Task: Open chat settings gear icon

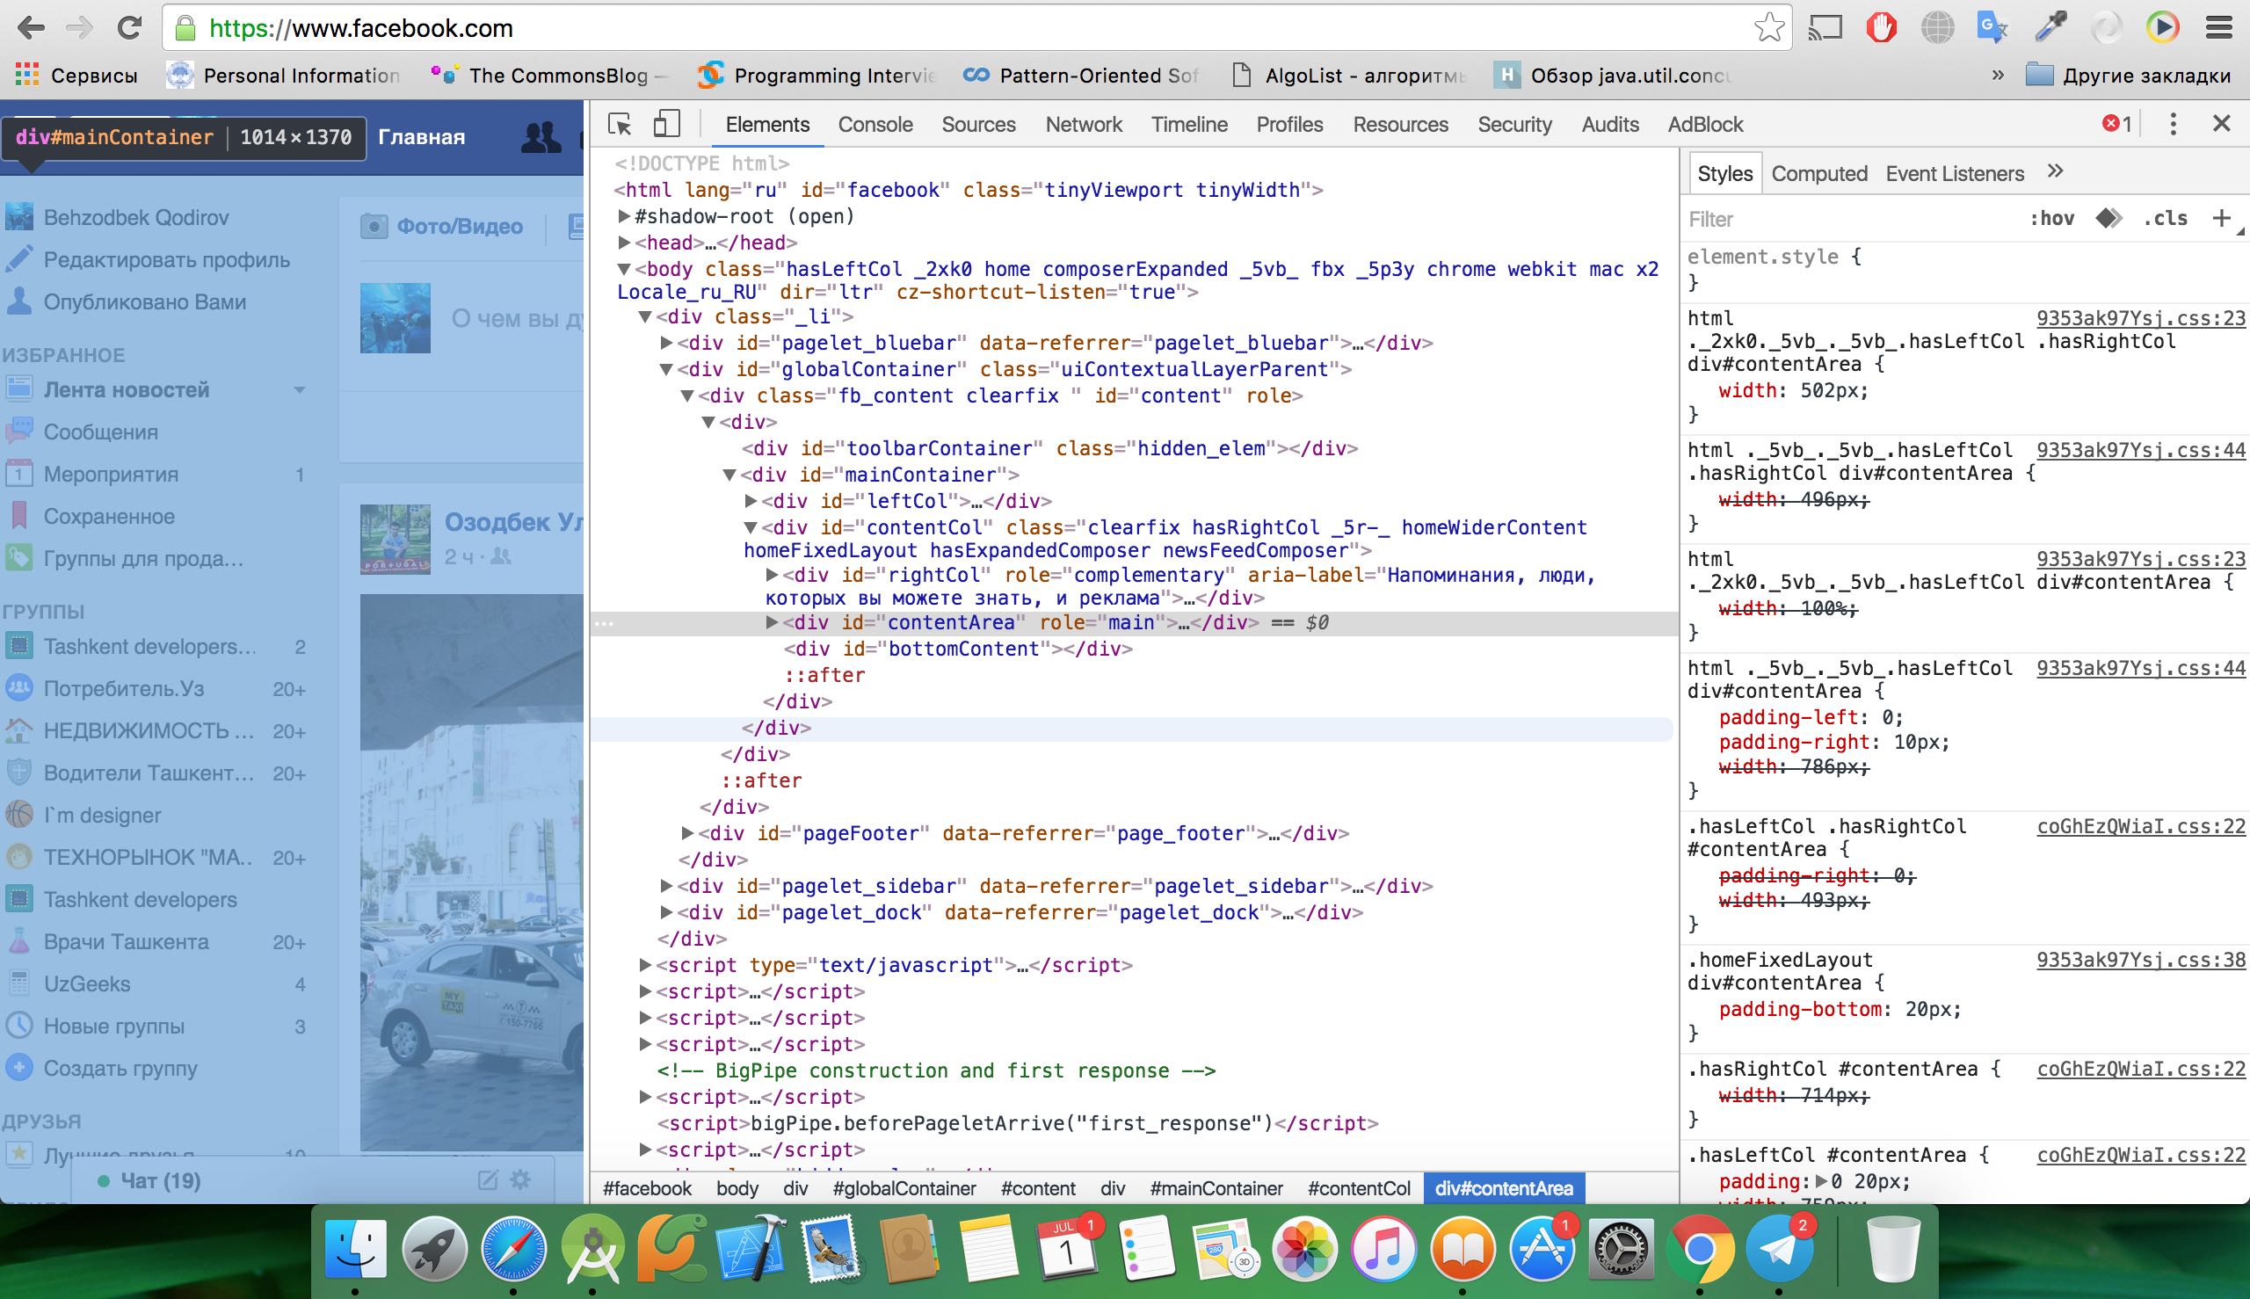Action: coord(520,1180)
